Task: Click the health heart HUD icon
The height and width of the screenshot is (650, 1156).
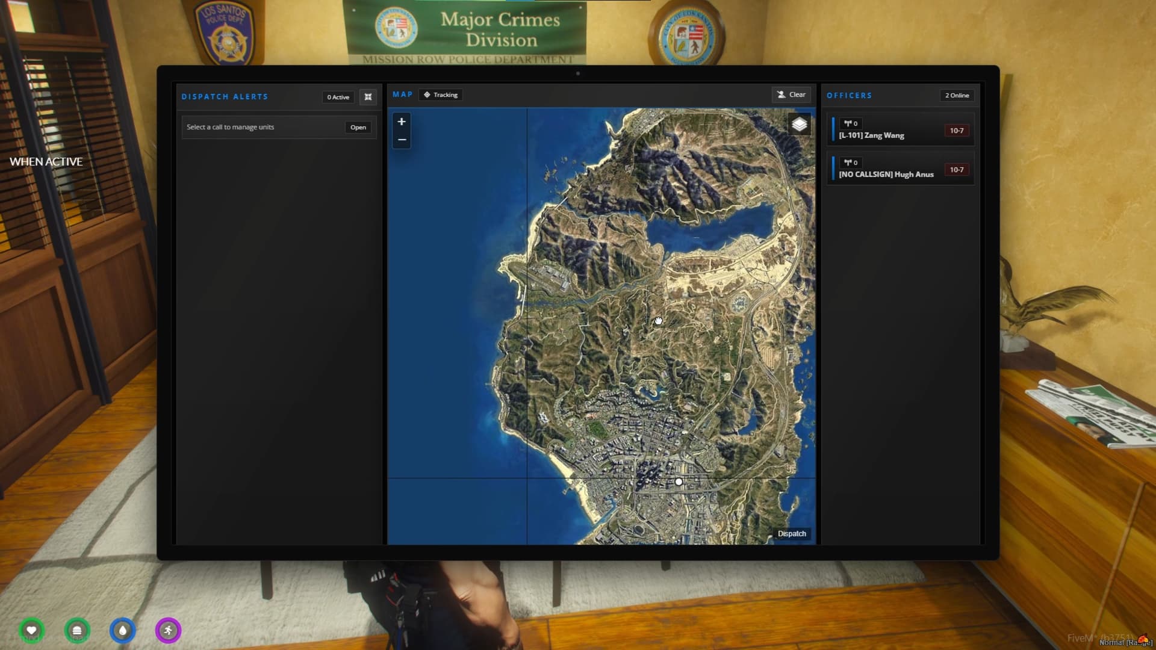Action: pyautogui.click(x=31, y=630)
